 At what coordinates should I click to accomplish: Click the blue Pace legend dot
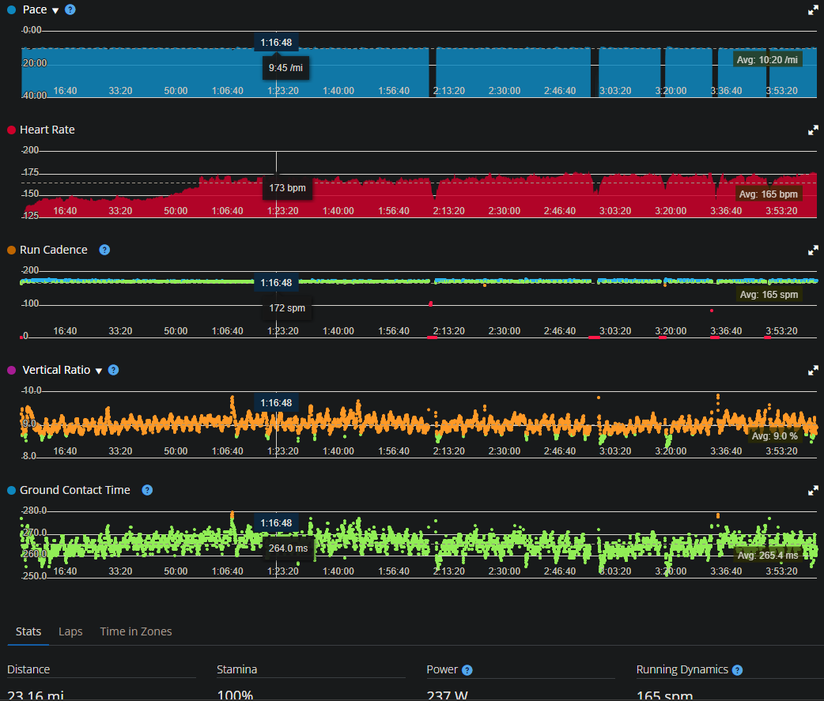11,10
